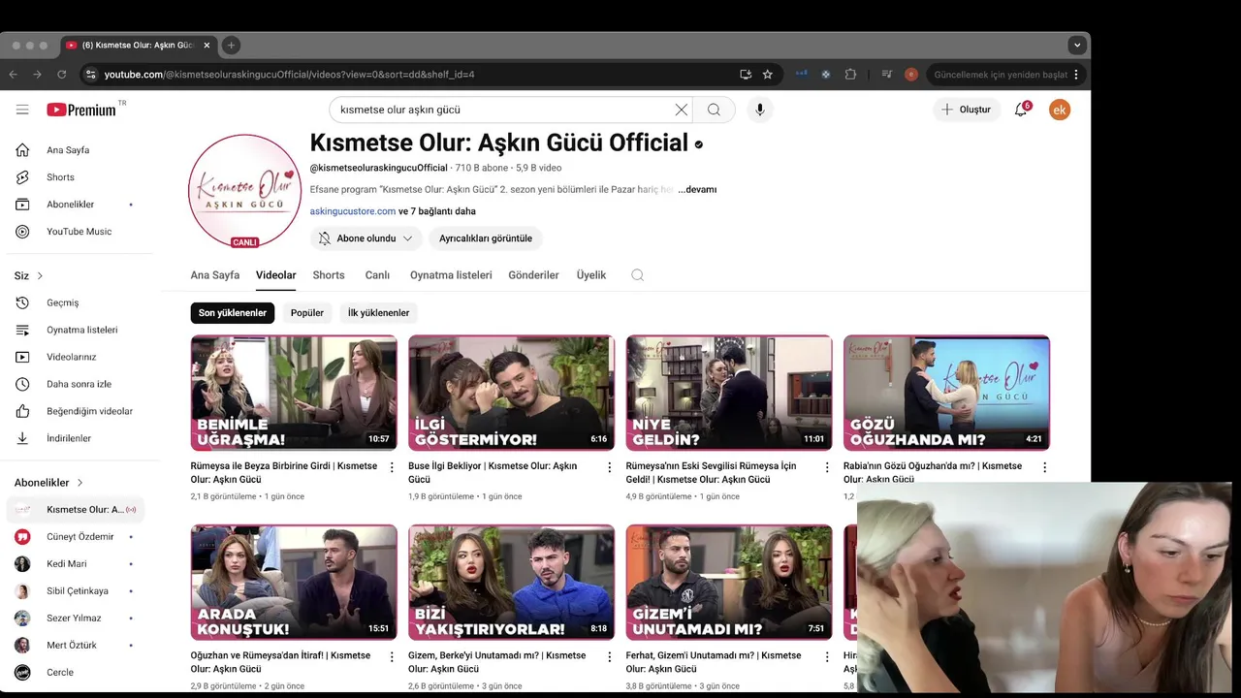This screenshot has height=698, width=1241.
Task: Open the hamburger guide menu
Action: (x=22, y=110)
